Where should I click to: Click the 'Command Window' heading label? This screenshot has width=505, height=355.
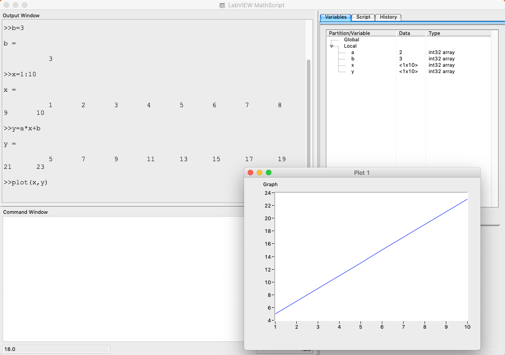tap(25, 212)
